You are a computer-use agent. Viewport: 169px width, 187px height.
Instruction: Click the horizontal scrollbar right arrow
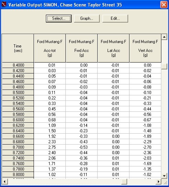159,182
